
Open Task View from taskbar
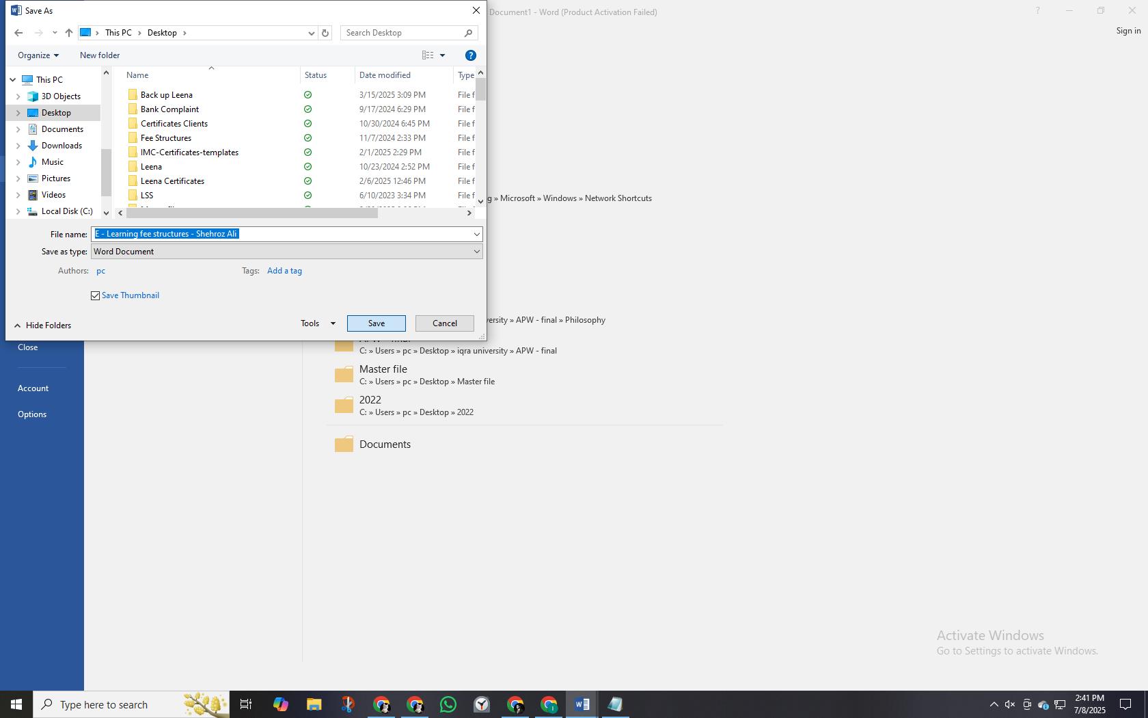[x=246, y=704]
